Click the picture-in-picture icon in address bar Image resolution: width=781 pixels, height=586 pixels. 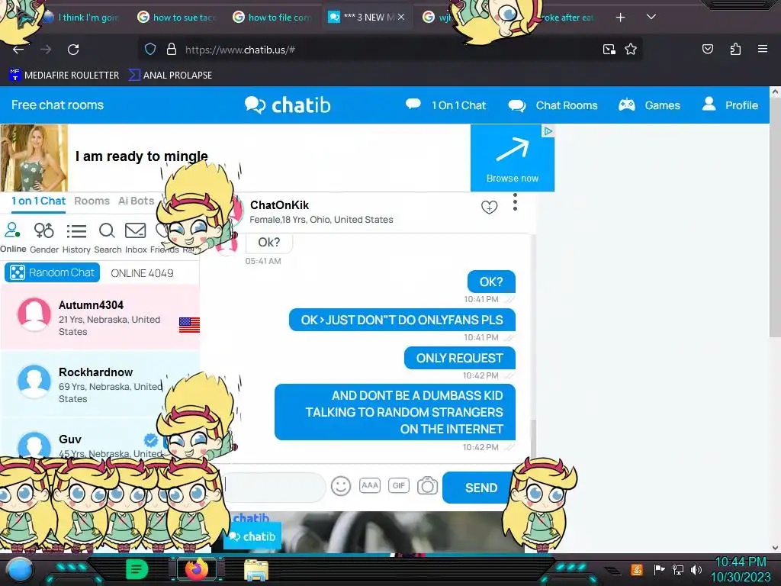(609, 49)
